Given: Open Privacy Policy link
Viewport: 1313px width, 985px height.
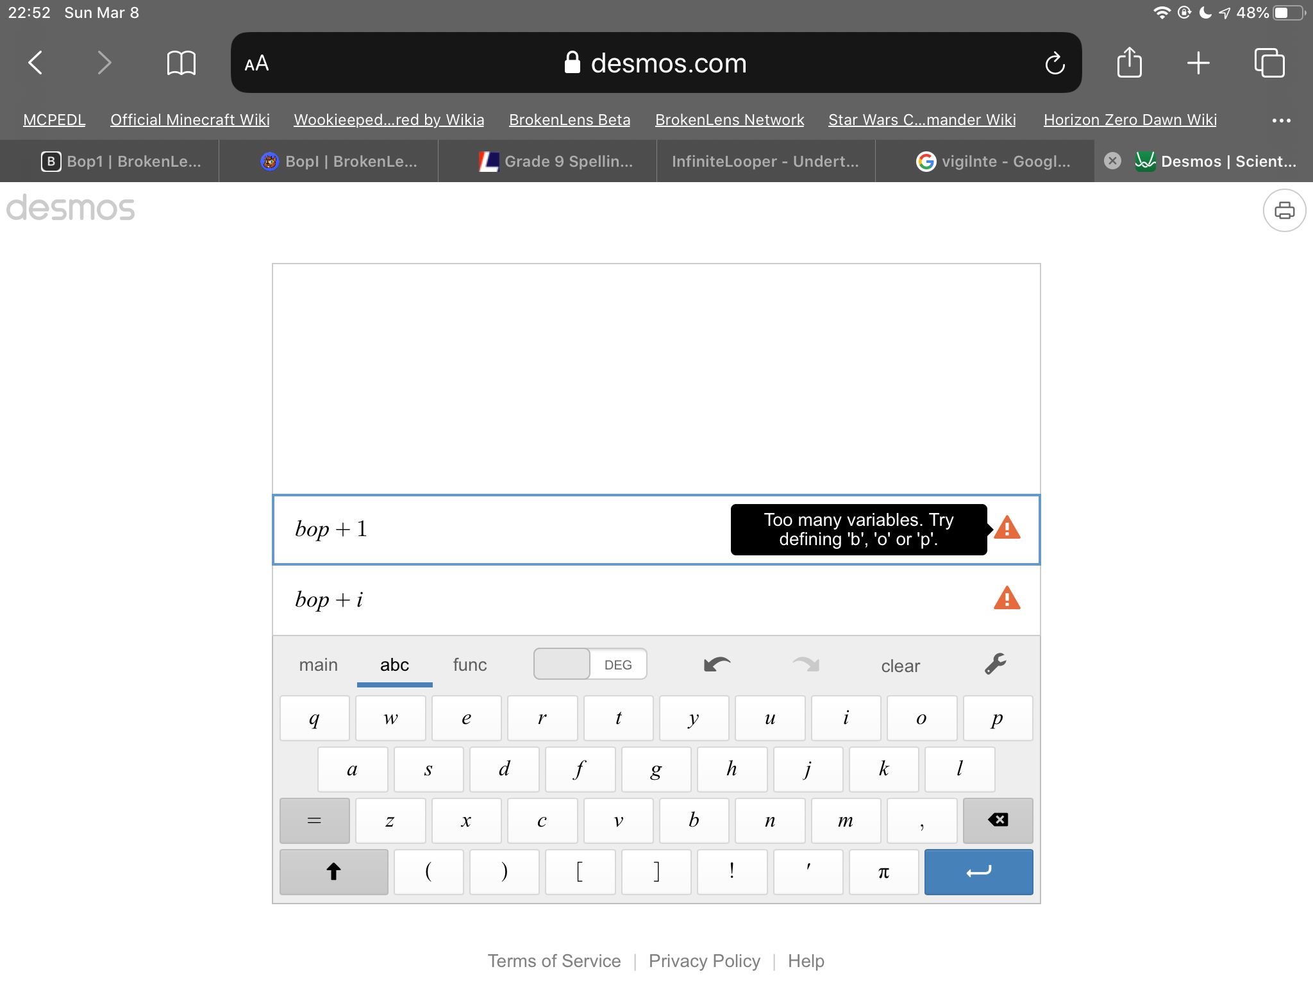Looking at the screenshot, I should (704, 961).
